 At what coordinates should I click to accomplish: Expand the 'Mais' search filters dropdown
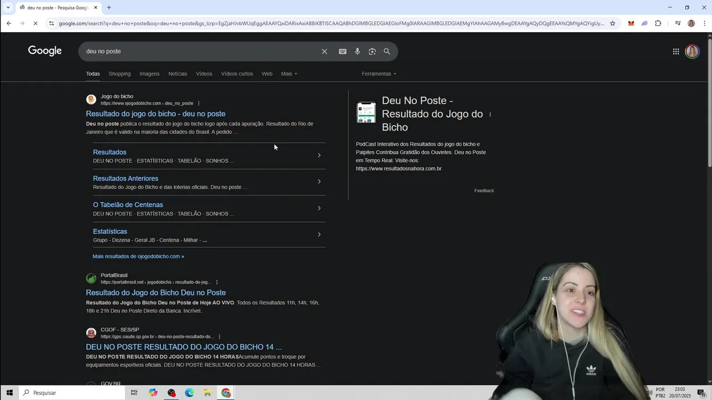289,74
